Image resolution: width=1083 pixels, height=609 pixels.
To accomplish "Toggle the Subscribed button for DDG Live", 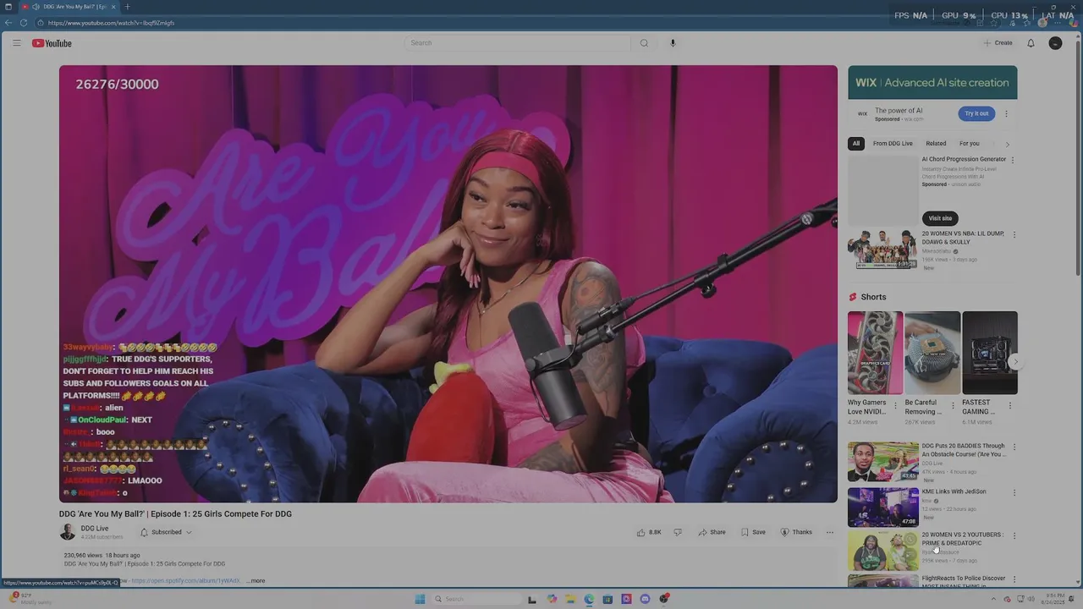I will pyautogui.click(x=166, y=532).
